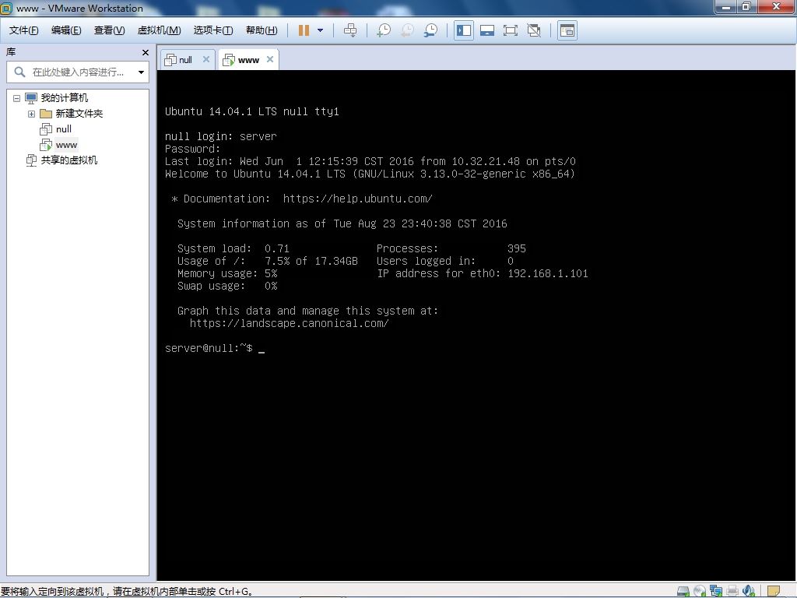
Task: Revert the VM to its previous snapshot
Action: [x=407, y=30]
